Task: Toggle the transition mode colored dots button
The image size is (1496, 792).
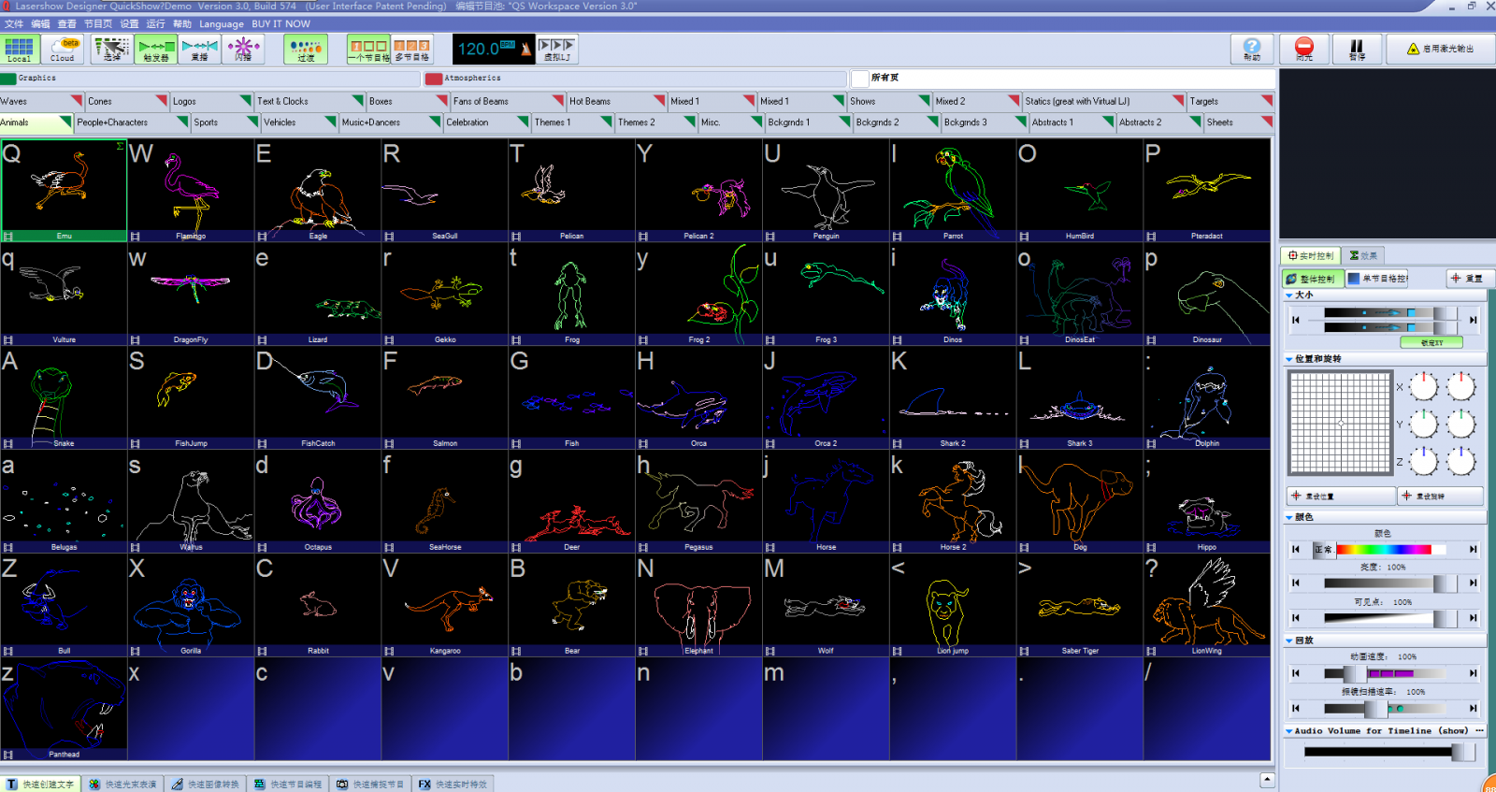Action: coord(306,49)
